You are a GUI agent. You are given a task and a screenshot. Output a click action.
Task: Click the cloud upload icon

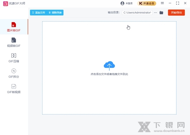(x=109, y=66)
